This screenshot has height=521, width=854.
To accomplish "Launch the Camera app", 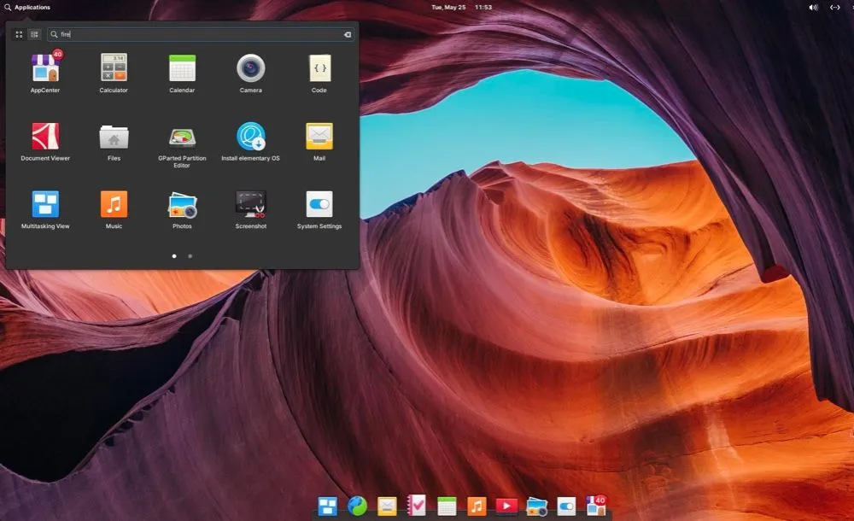I will (x=250, y=72).
